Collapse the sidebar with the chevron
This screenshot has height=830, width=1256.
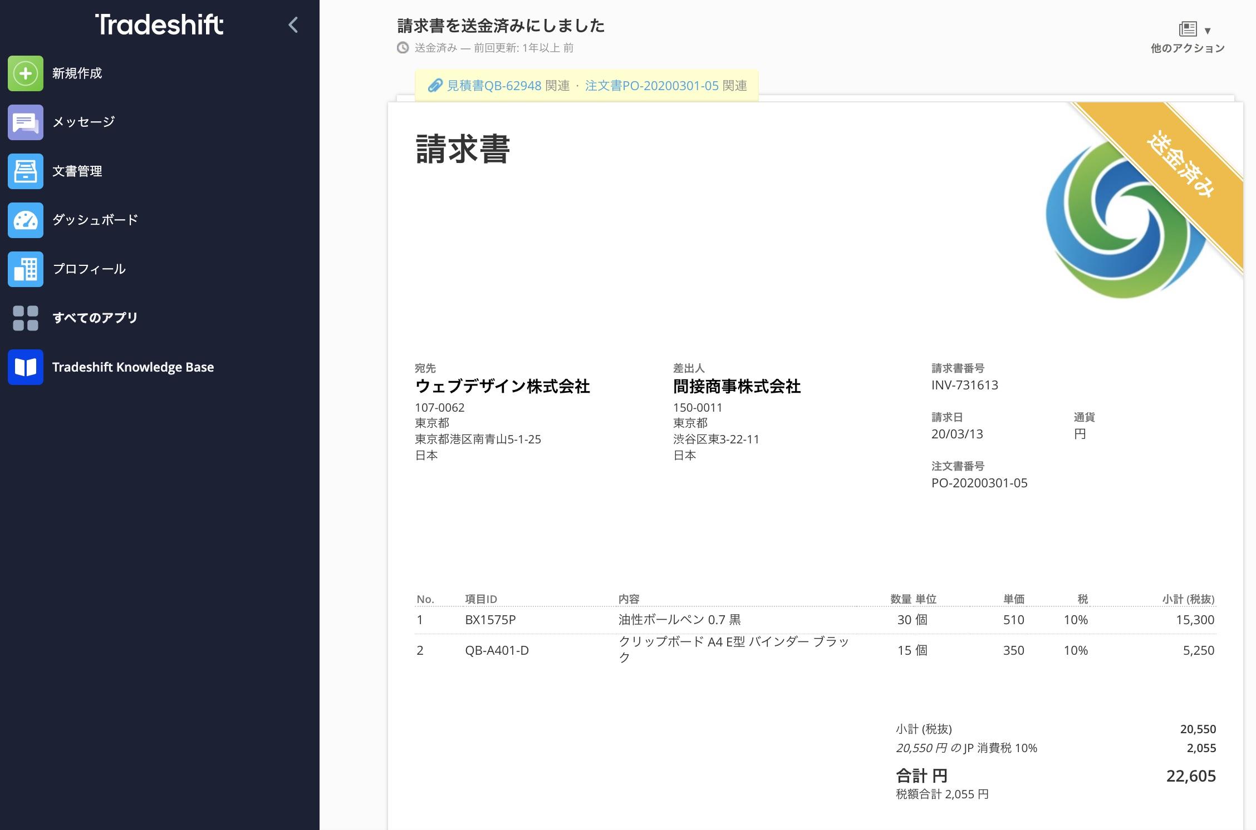point(292,25)
